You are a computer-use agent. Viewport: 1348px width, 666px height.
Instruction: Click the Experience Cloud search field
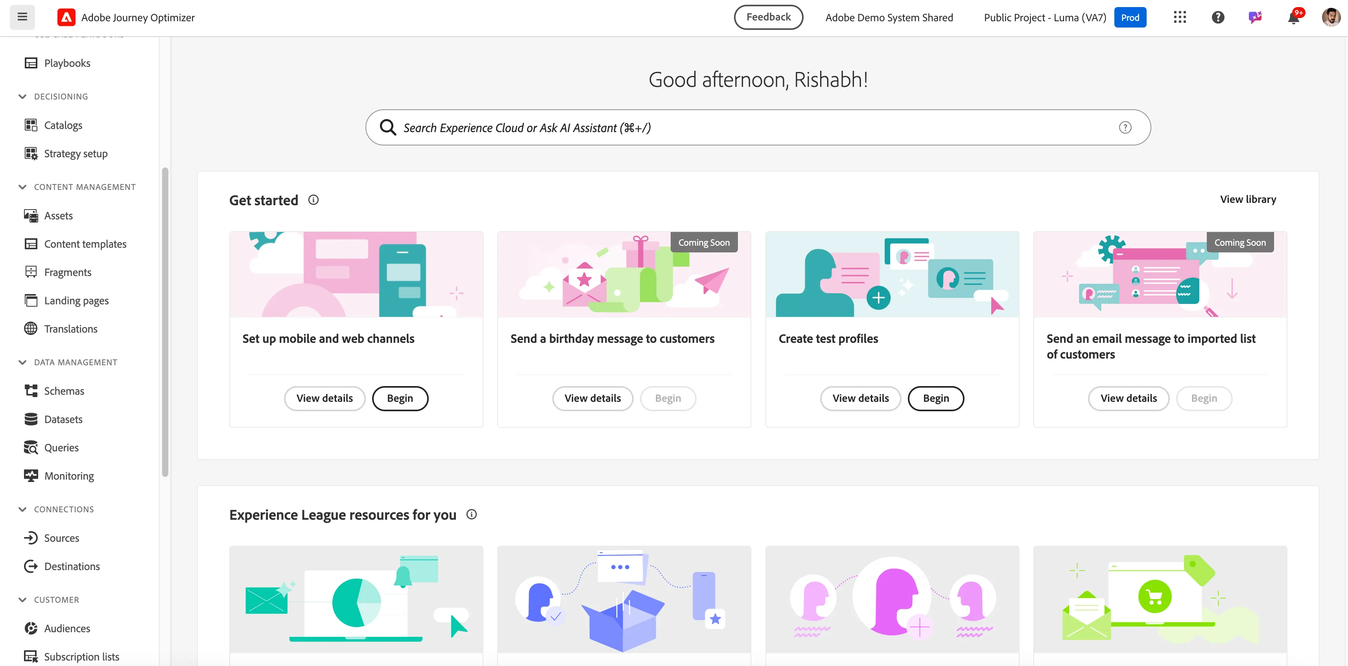click(758, 128)
